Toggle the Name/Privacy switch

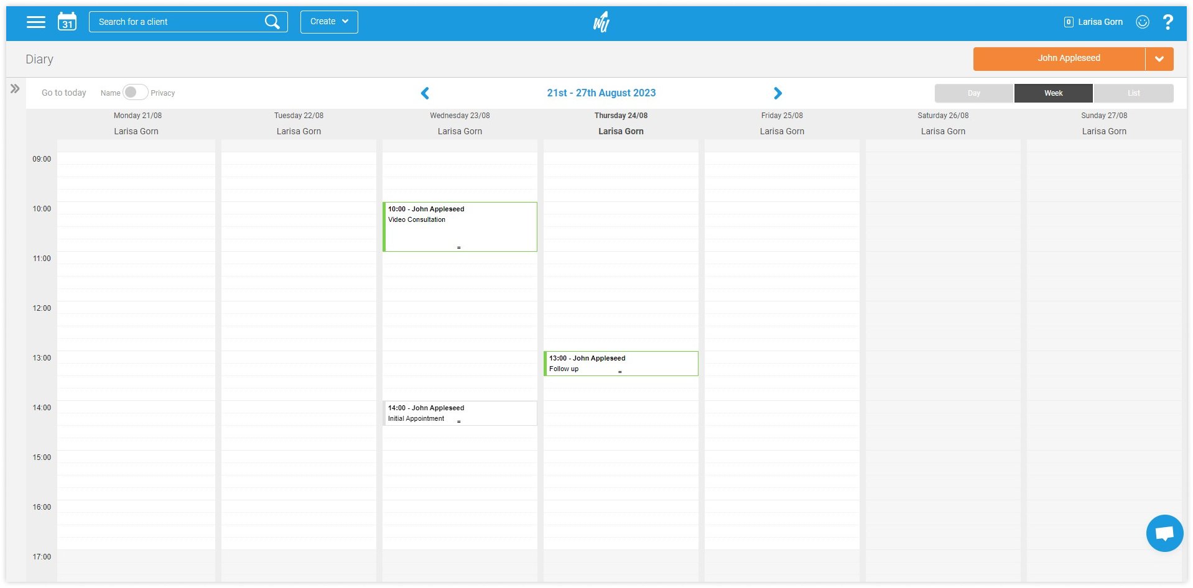point(135,93)
